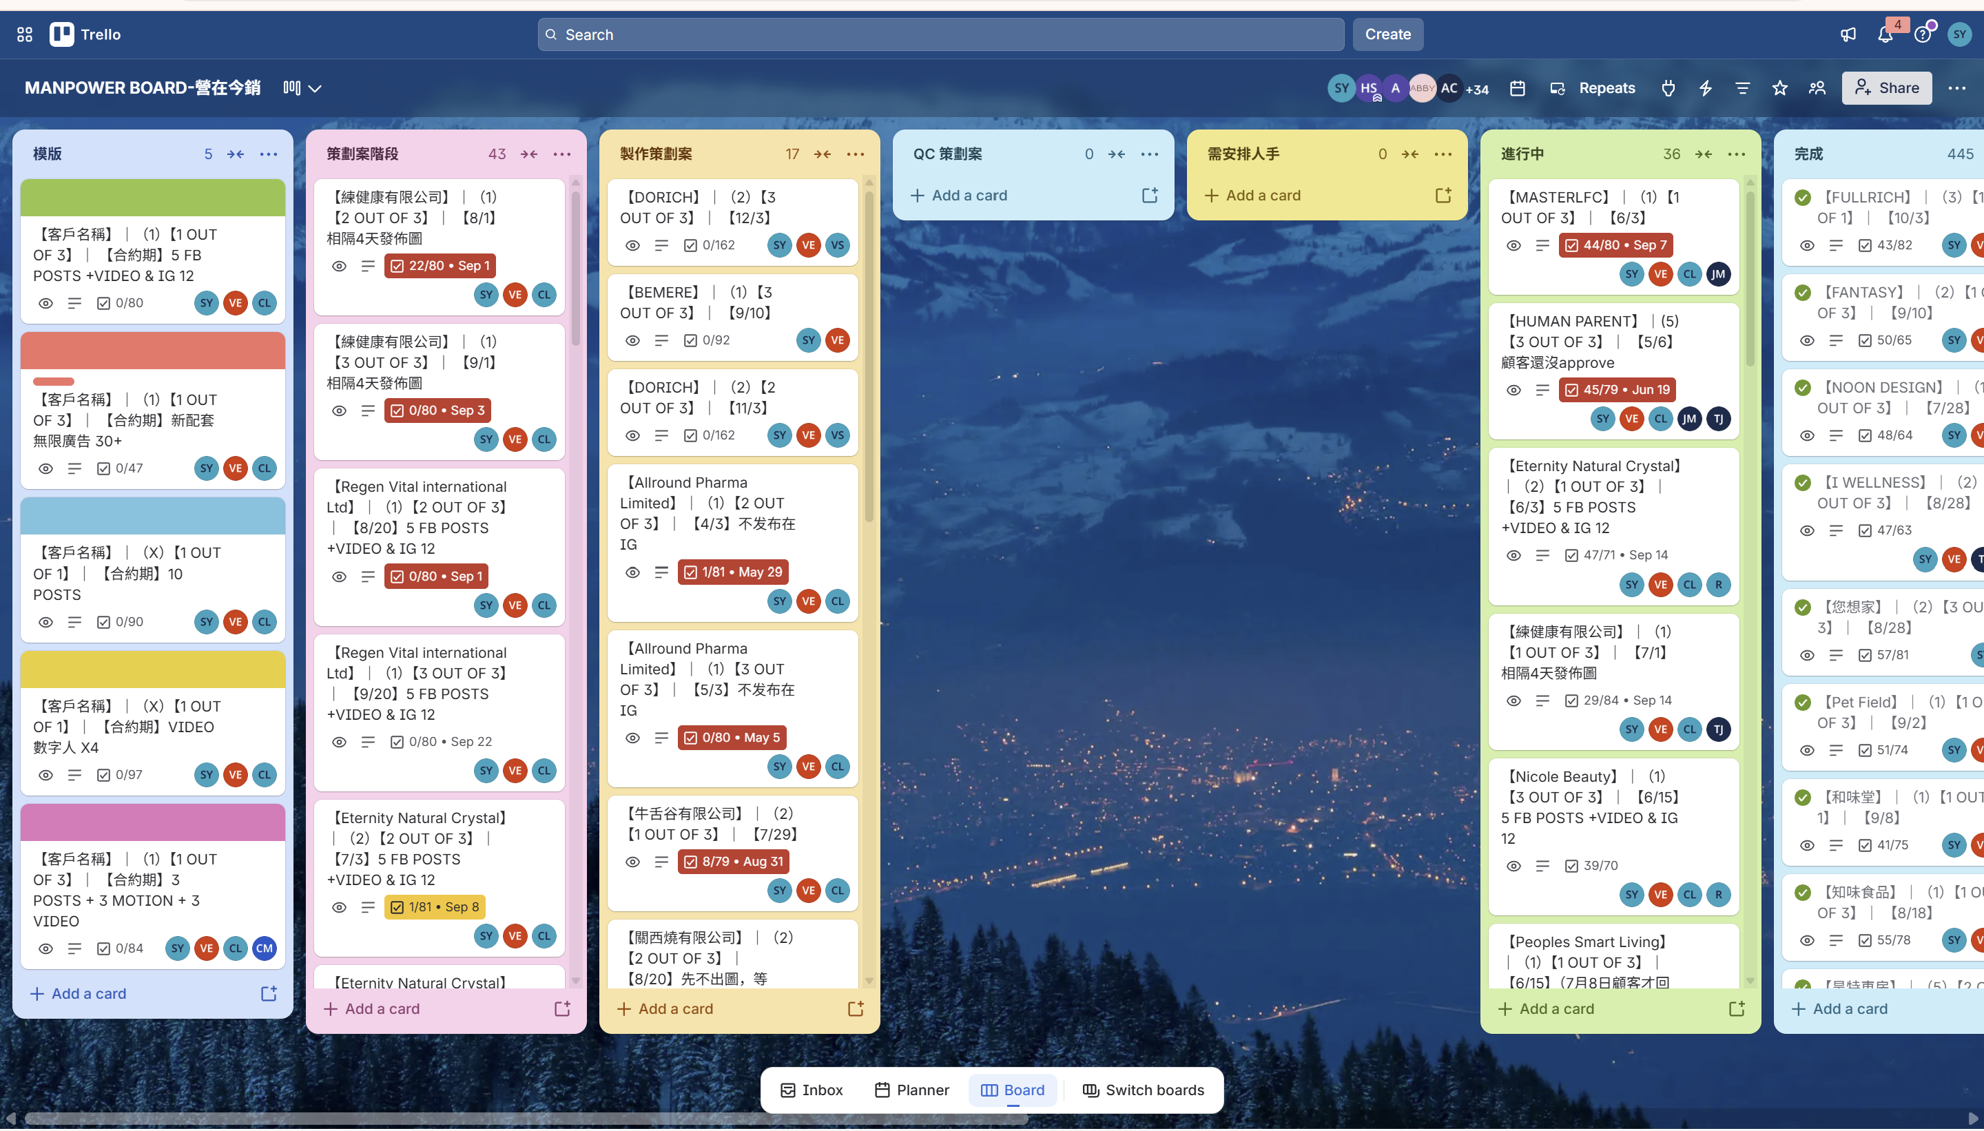Open the green cover template card
1984x1131 pixels.
(x=153, y=251)
